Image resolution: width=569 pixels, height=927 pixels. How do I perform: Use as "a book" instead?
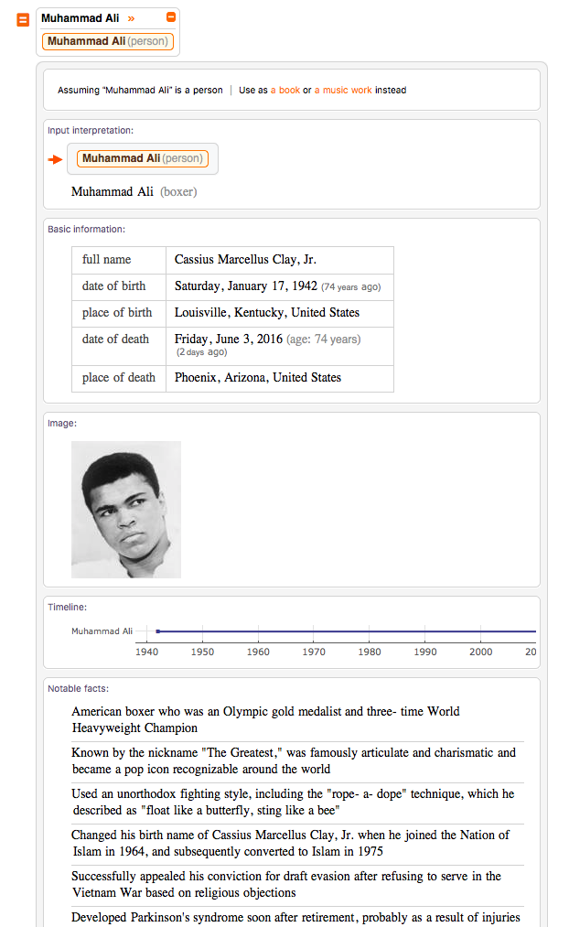[285, 90]
